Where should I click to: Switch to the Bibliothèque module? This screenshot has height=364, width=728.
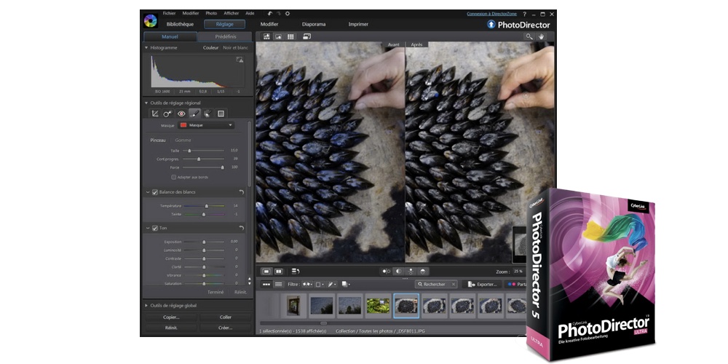pos(180,24)
